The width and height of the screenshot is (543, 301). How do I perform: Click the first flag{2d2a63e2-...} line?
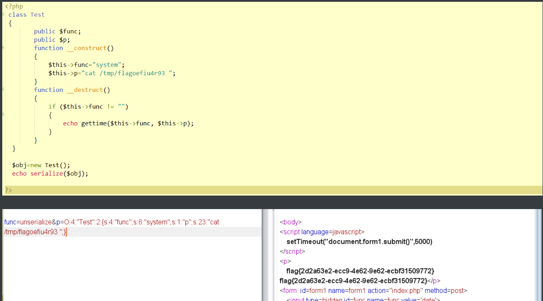point(360,271)
